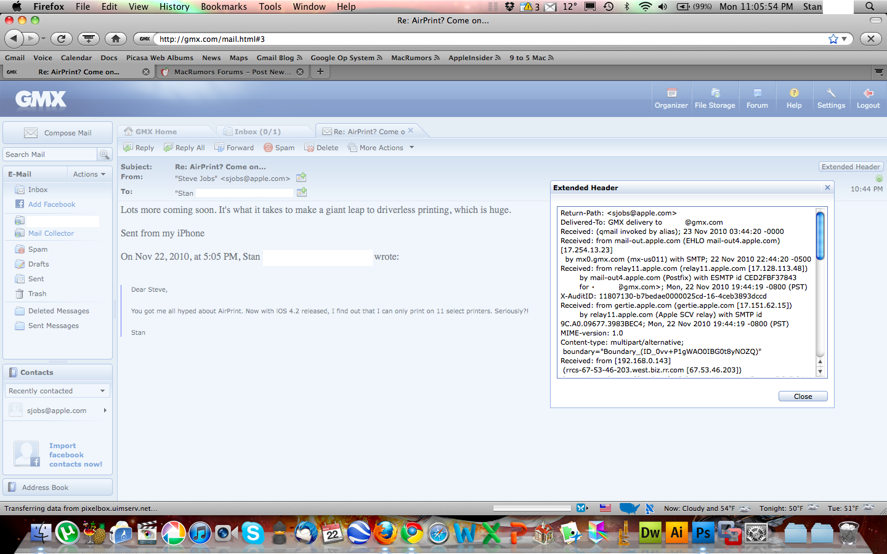Click the Compose Mail button
The image size is (887, 554).
58,133
